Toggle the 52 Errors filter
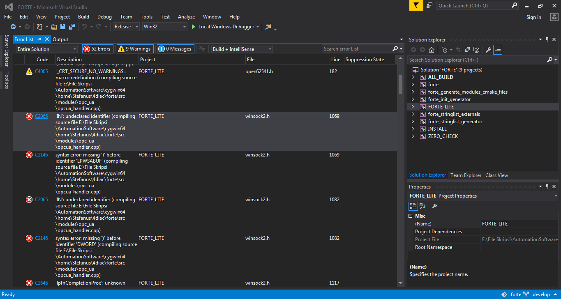Screen dimensions: 561x299 (x=97, y=49)
